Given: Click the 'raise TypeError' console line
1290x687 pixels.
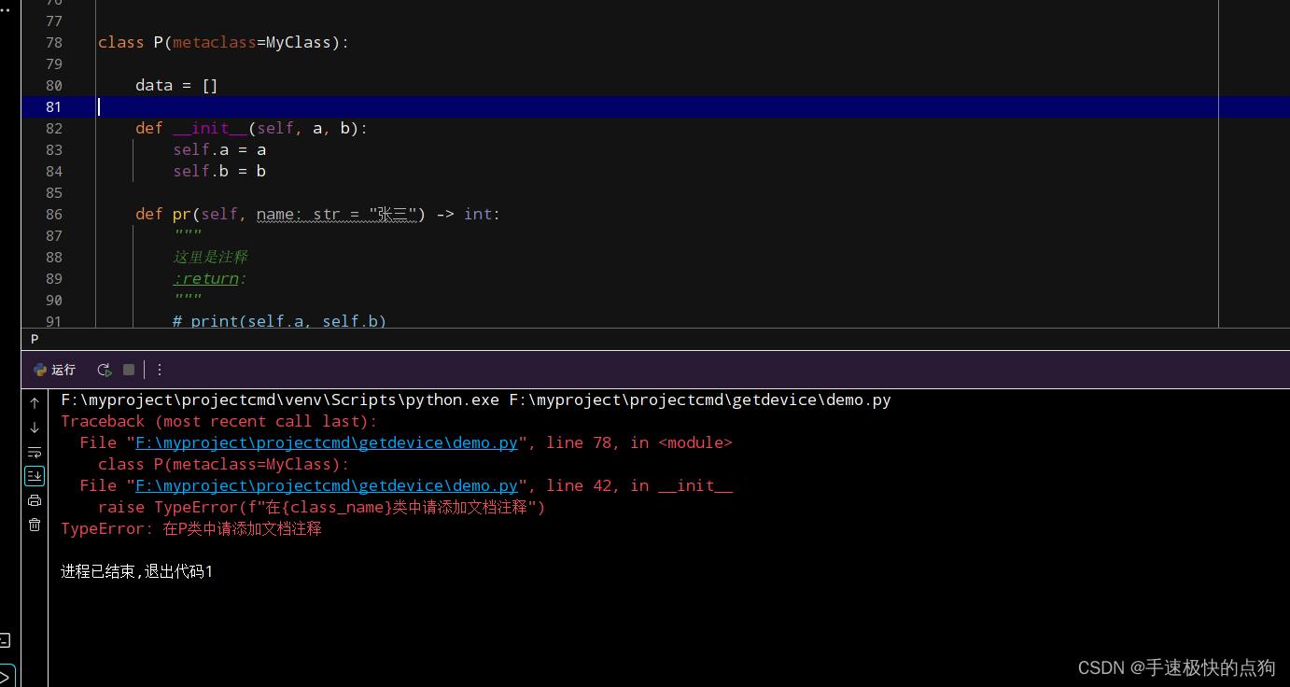Looking at the screenshot, I should (x=321, y=508).
